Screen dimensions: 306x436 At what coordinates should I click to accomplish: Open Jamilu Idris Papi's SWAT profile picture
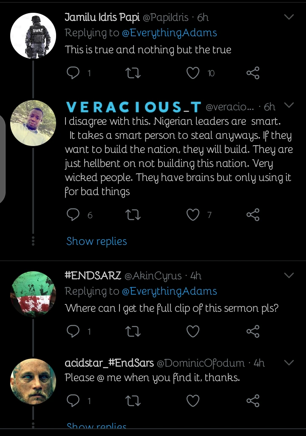[x=33, y=35]
